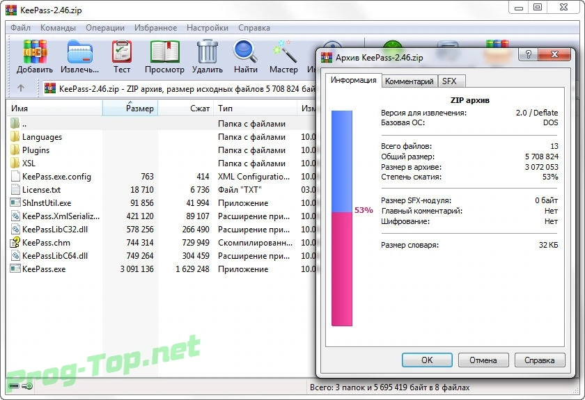Click the Languages folder icon
585x400 pixels.
point(15,137)
